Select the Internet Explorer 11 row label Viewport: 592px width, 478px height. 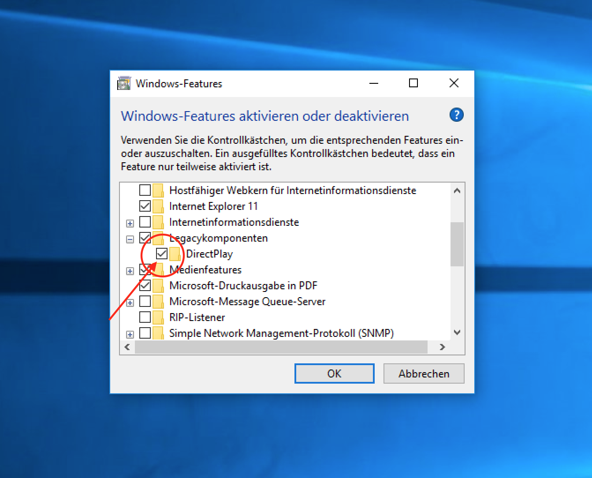(213, 206)
